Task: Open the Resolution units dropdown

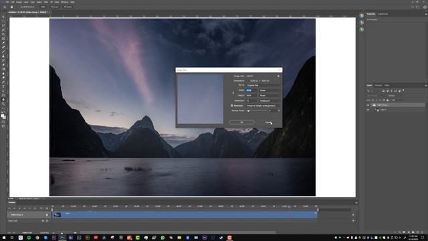Action: (x=270, y=101)
